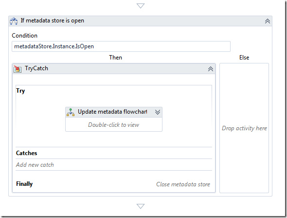
Task: Select the TryCatch title text
Action: pyautogui.click(x=36, y=68)
